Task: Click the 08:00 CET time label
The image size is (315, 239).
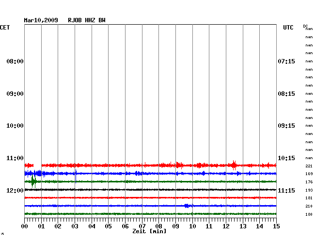Action: coord(15,61)
